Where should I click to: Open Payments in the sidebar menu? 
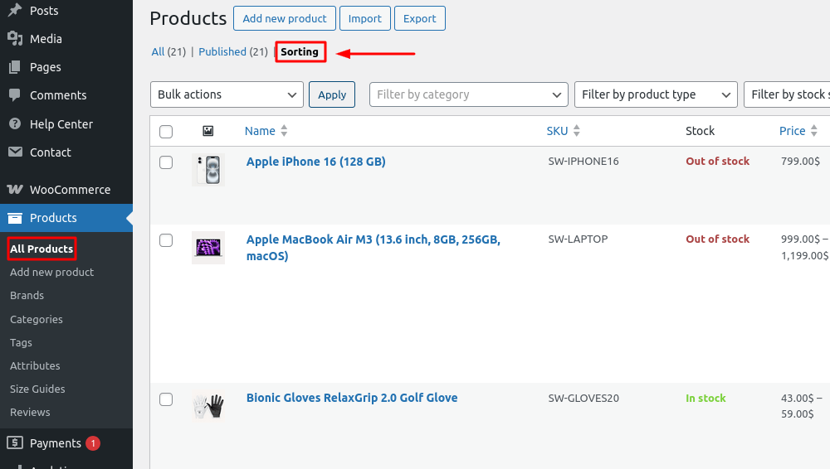coord(55,443)
